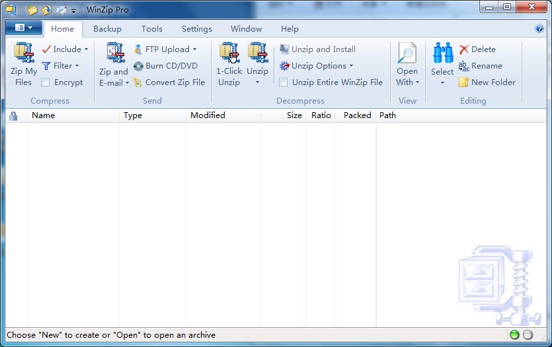The image size is (552, 347).
Task: Click the red Delete icon
Action: point(464,49)
